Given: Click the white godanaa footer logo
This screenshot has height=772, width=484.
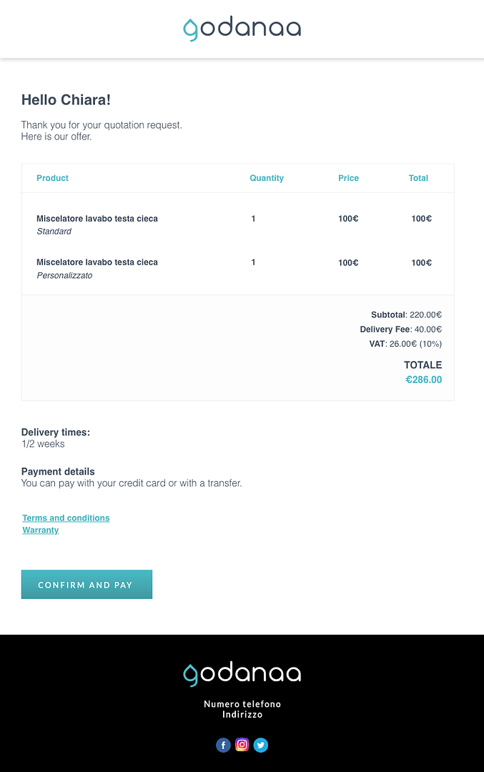Looking at the screenshot, I should point(242,673).
